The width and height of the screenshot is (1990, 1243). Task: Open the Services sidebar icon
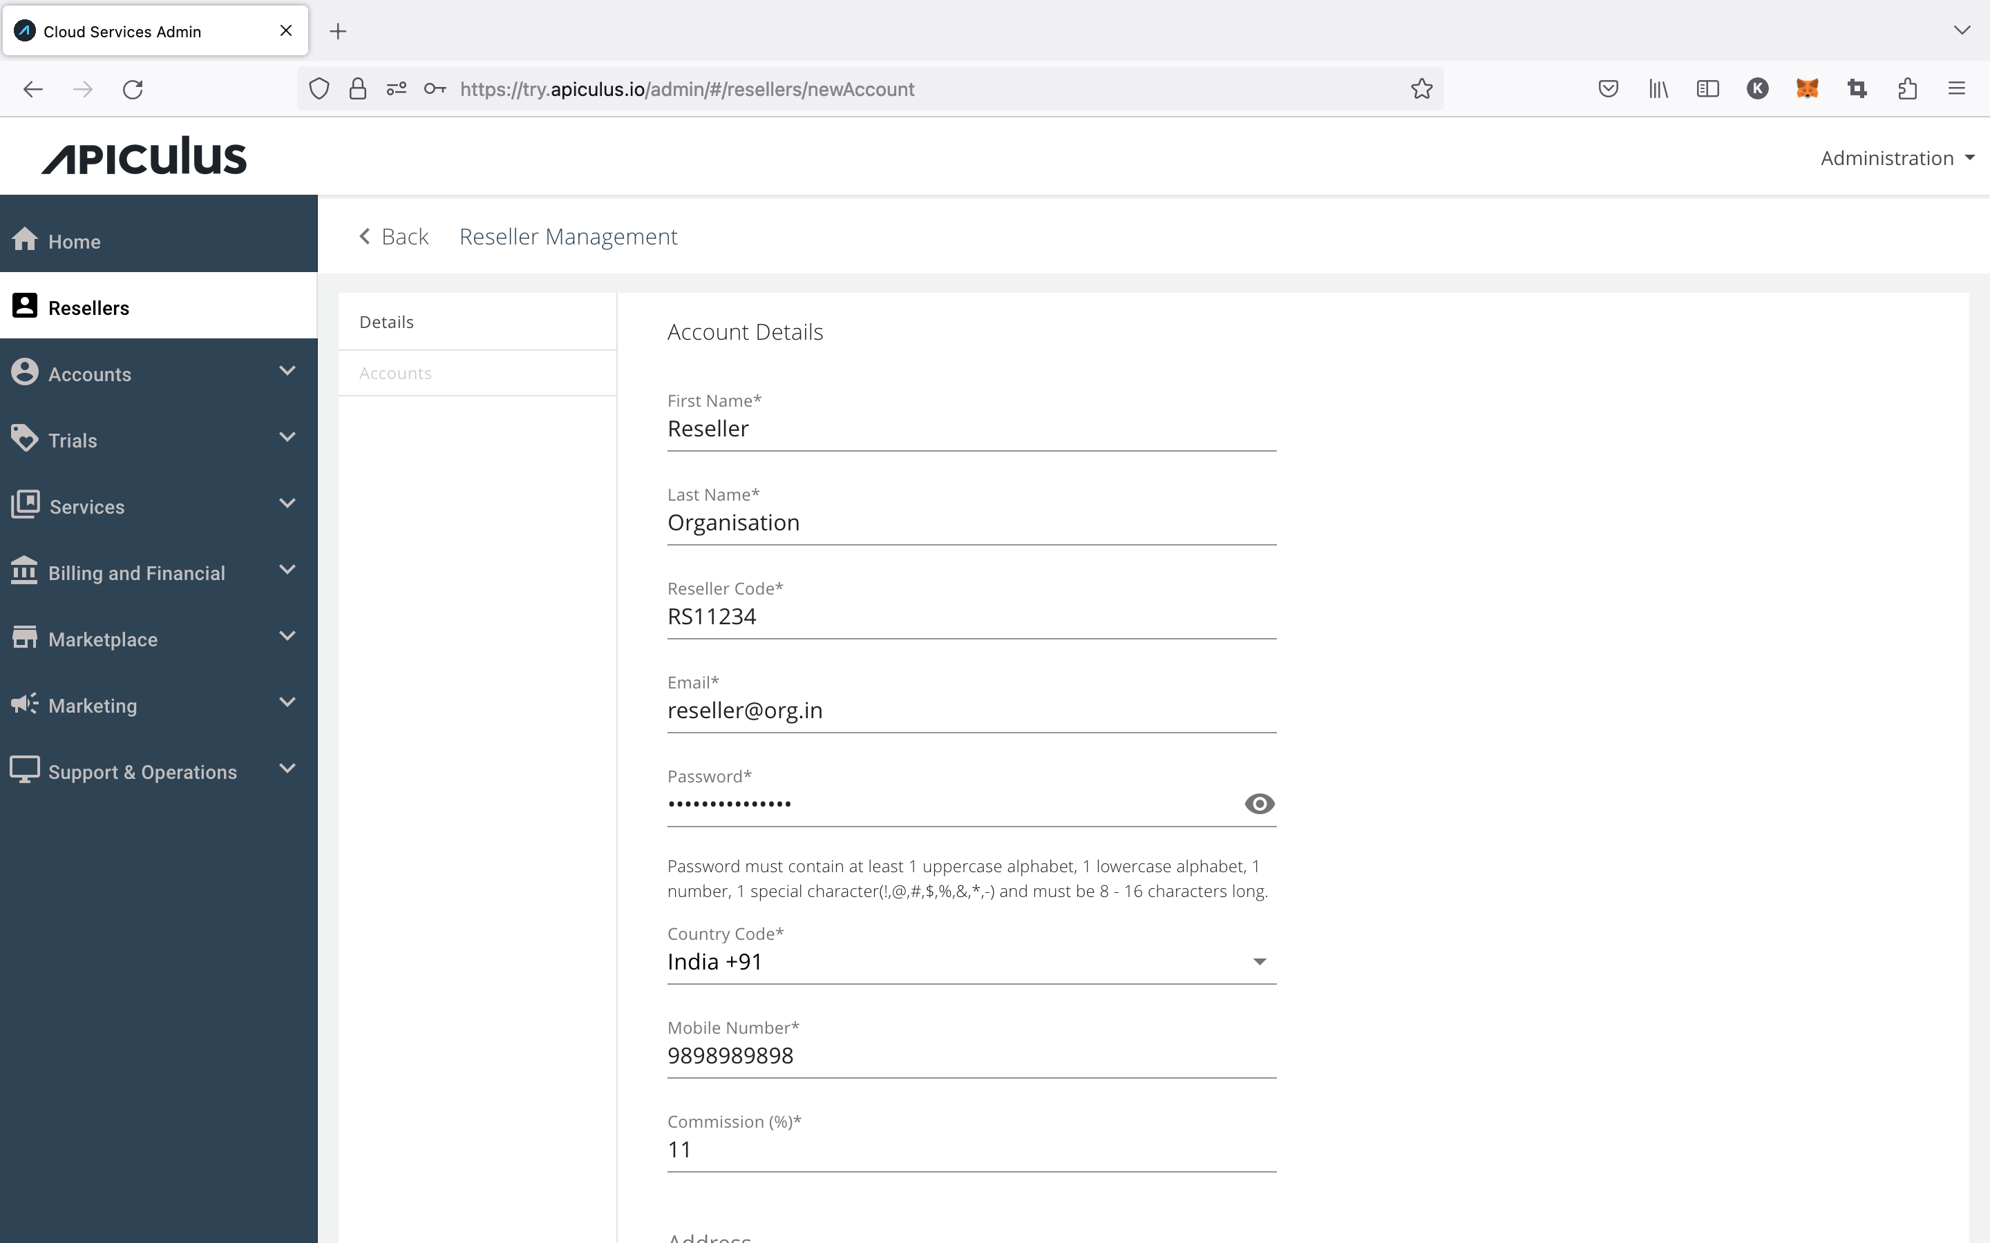point(24,503)
